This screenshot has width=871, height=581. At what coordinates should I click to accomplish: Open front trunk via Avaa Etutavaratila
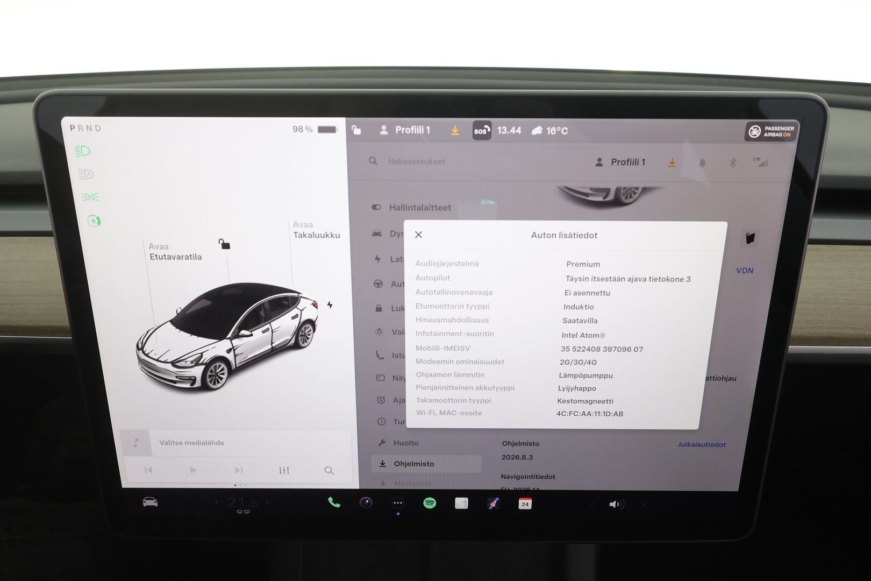coord(175,252)
